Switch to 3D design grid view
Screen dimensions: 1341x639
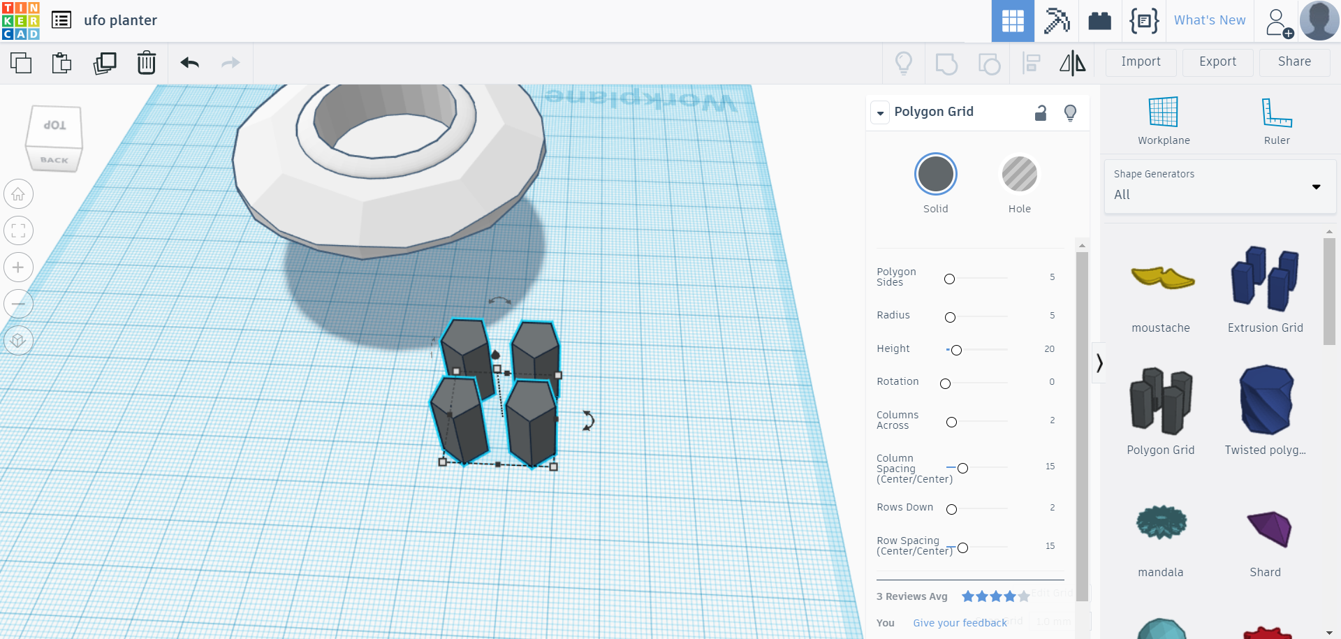pyautogui.click(x=1013, y=21)
